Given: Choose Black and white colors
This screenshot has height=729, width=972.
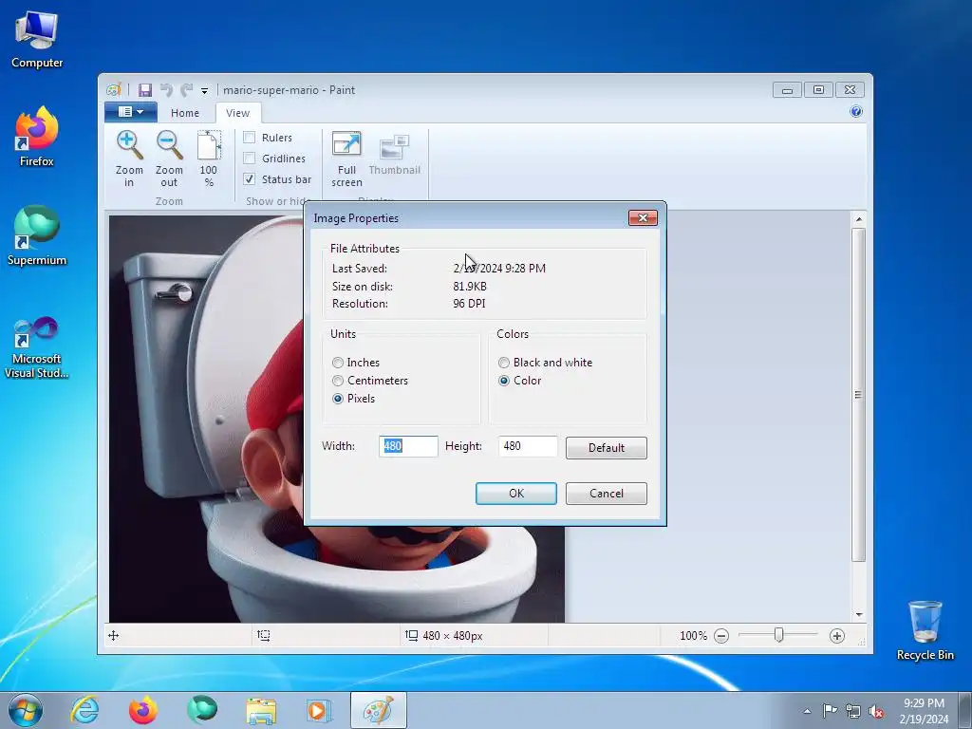Looking at the screenshot, I should coord(504,363).
